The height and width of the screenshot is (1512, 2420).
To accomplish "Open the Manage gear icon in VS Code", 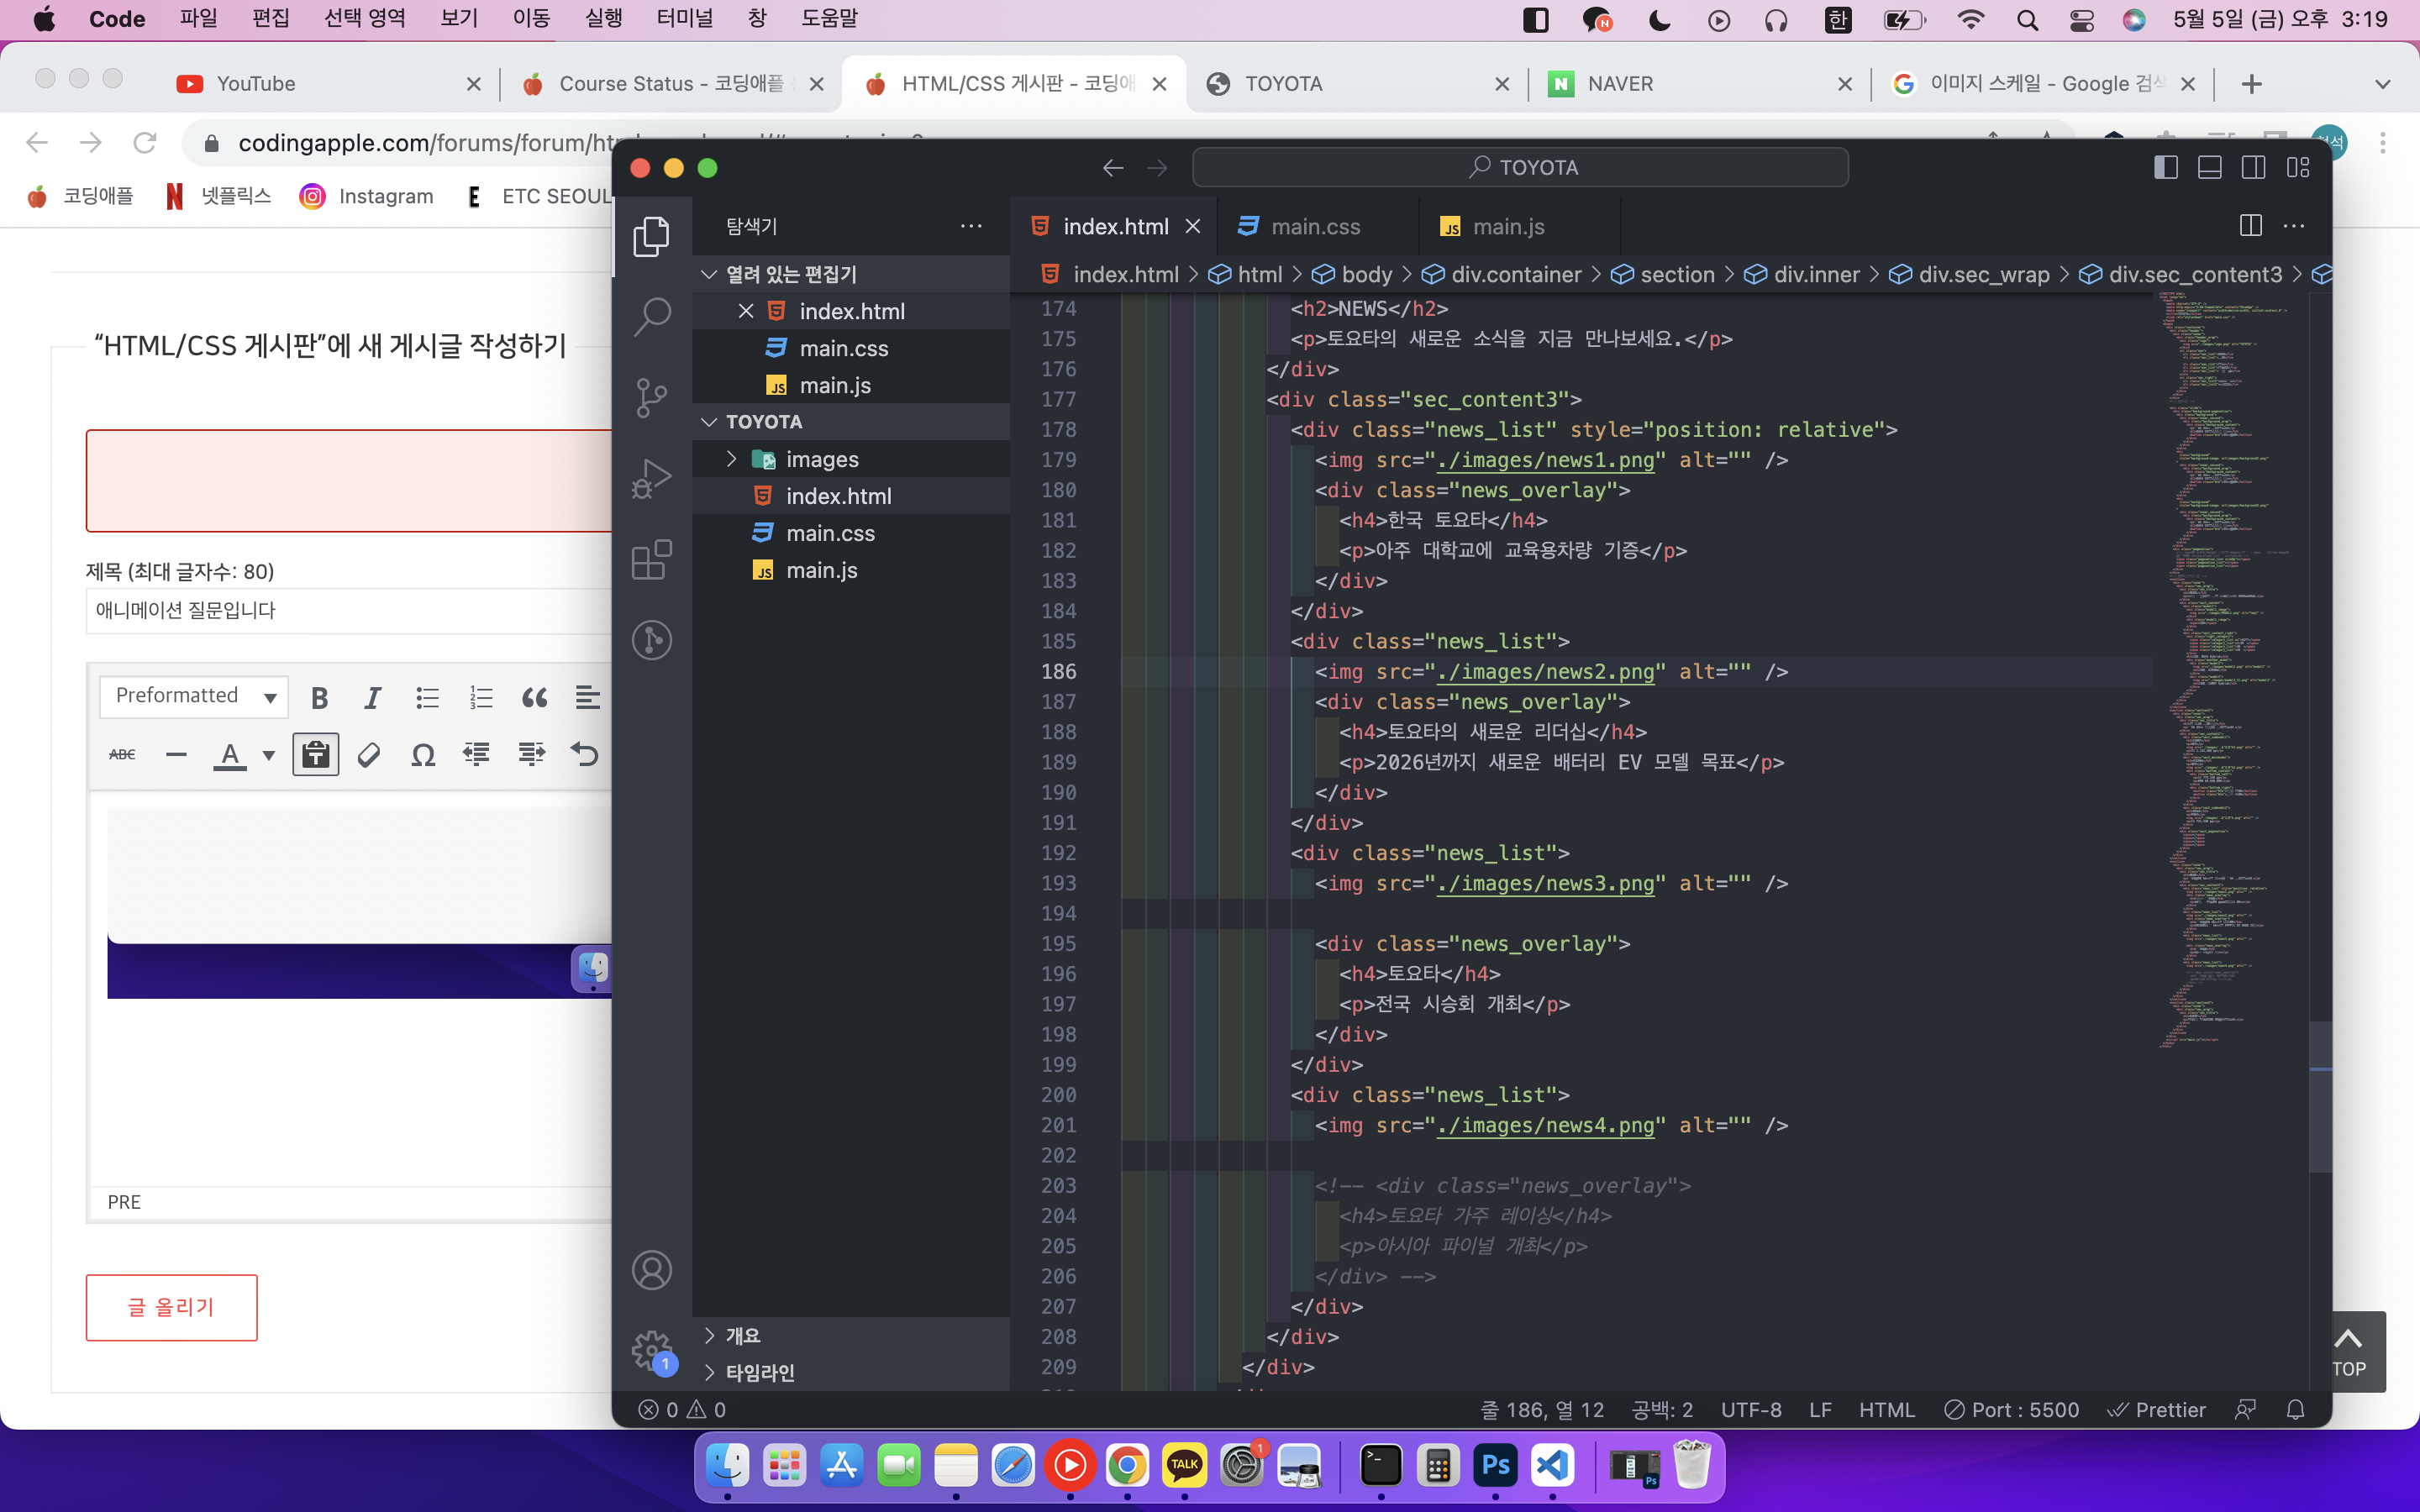I will (651, 1351).
